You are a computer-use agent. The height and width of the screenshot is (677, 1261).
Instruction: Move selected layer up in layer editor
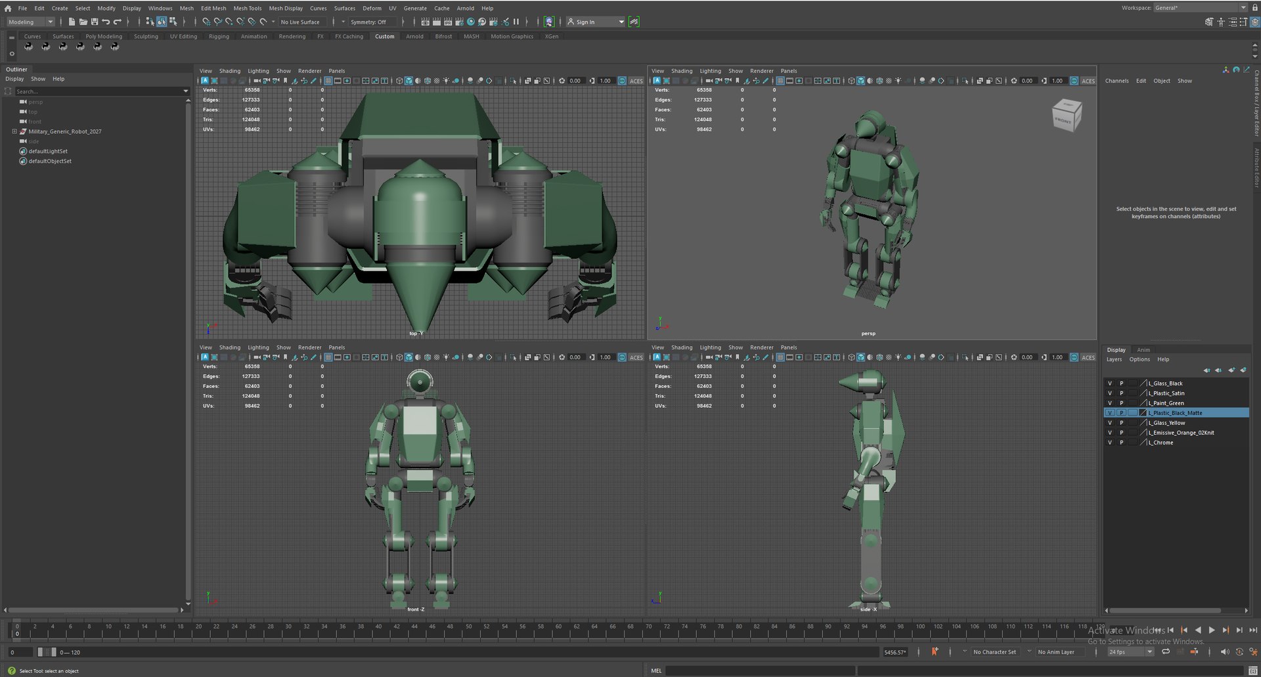(1207, 370)
